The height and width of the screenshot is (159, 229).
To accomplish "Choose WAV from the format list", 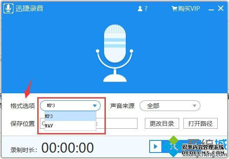I will (x=70, y=126).
